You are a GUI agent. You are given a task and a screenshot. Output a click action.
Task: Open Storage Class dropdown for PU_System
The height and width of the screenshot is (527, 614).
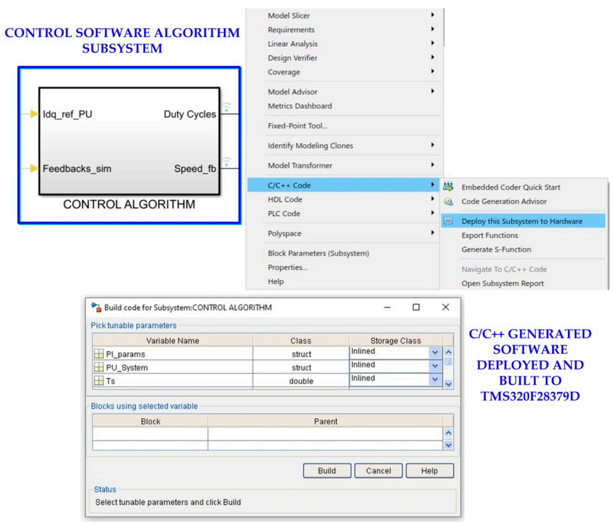coord(435,366)
